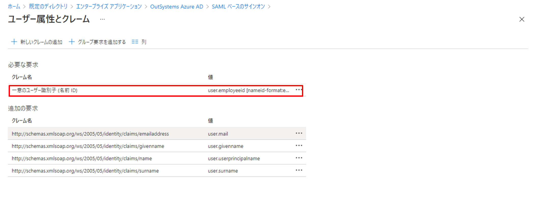536x218 pixels.
Task: Navigate to 既定のディレクトリ breadcrumb
Action: (x=48, y=7)
